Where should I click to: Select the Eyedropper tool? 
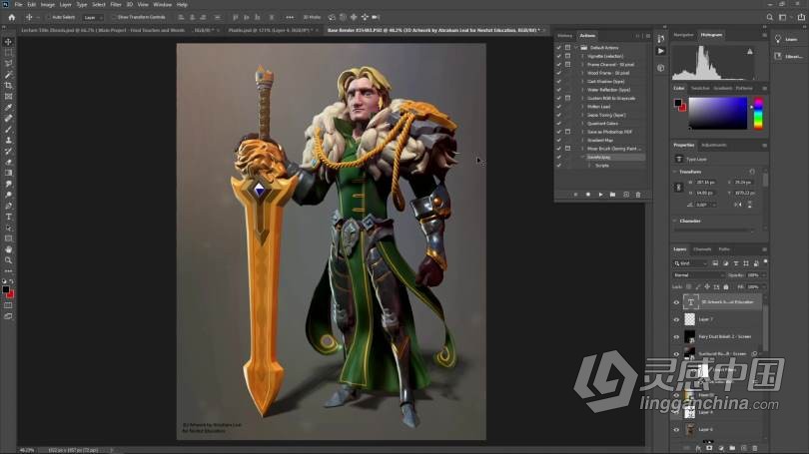(8, 107)
